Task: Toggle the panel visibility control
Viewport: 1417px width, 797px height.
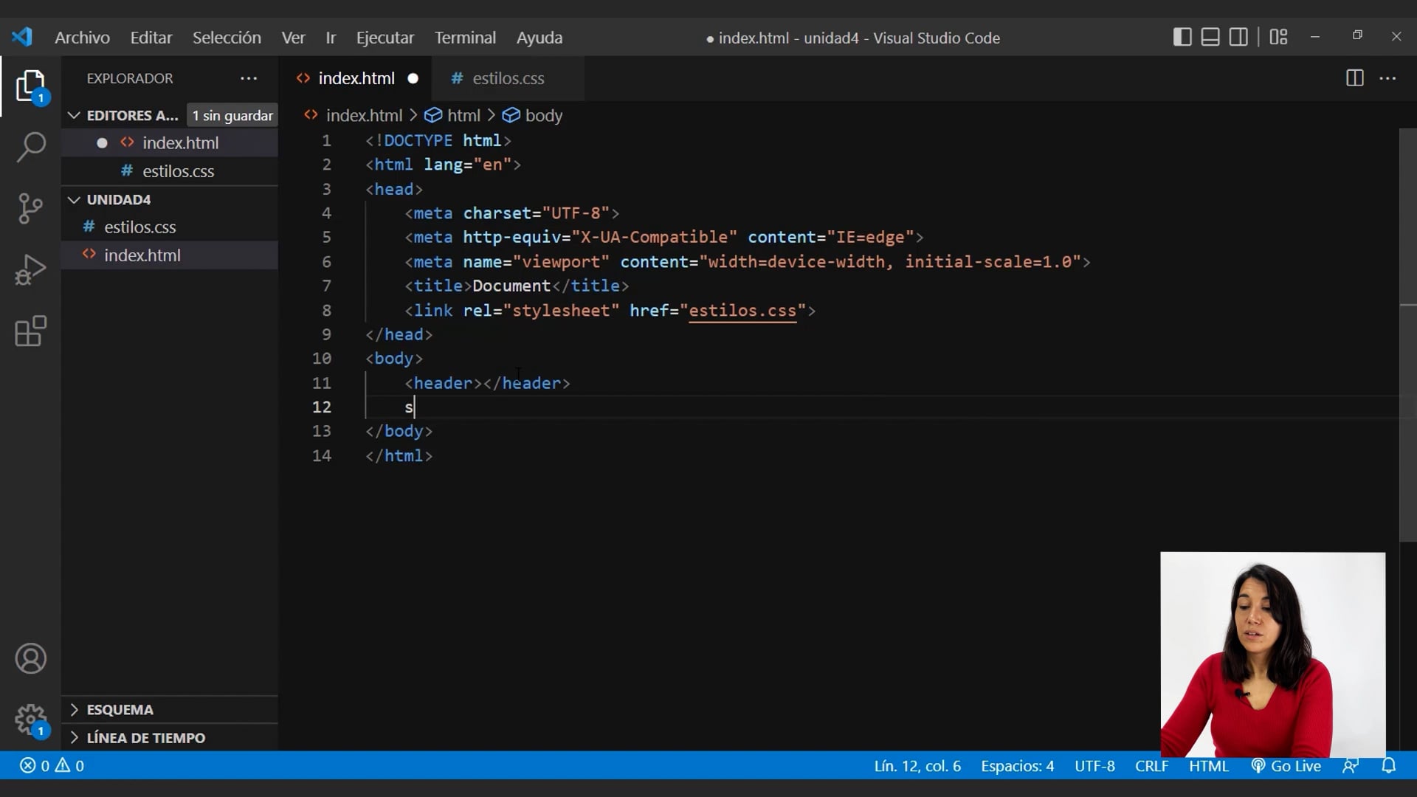Action: point(1210,36)
